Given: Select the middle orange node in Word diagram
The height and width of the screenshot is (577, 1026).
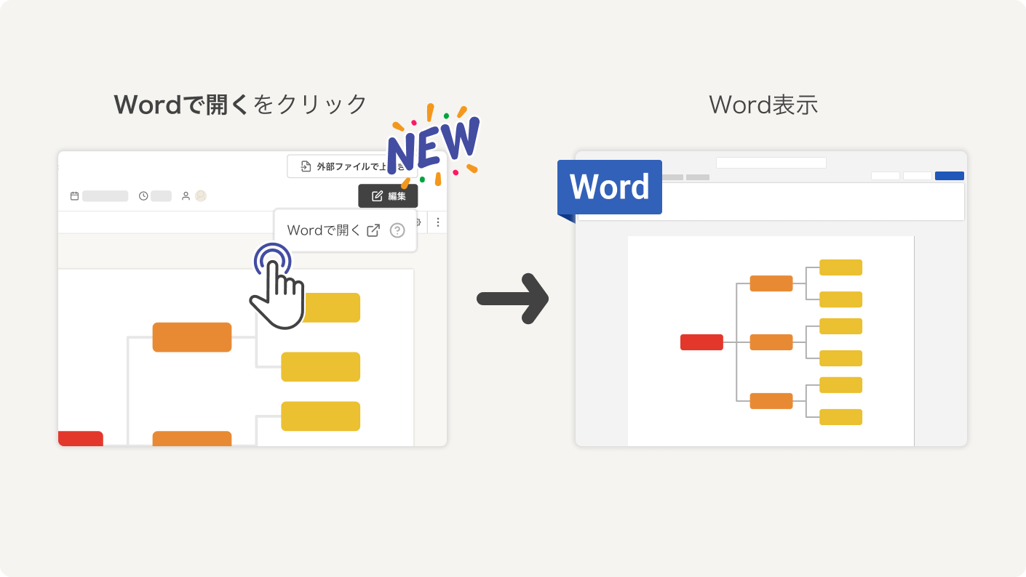Looking at the screenshot, I should [x=771, y=342].
